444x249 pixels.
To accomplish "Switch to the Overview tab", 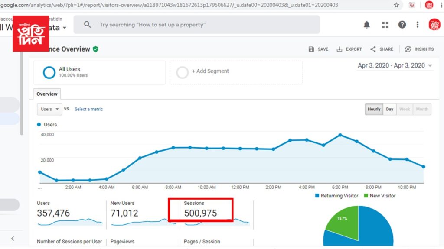I will tap(47, 94).
